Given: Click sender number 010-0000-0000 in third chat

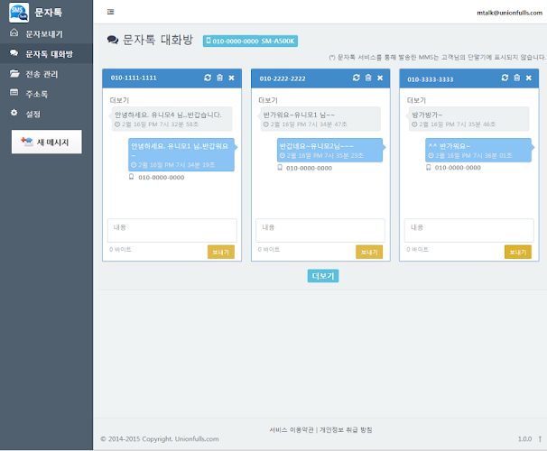Looking at the screenshot, I should coord(458,168).
